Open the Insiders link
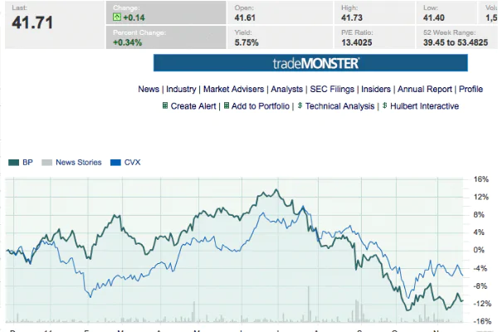 376,90
